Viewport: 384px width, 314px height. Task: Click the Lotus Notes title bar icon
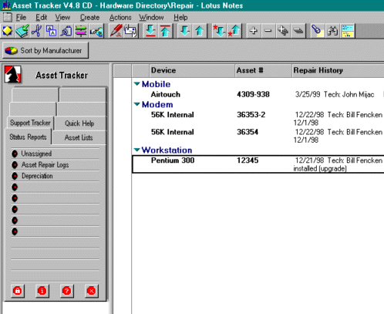click(x=6, y=5)
